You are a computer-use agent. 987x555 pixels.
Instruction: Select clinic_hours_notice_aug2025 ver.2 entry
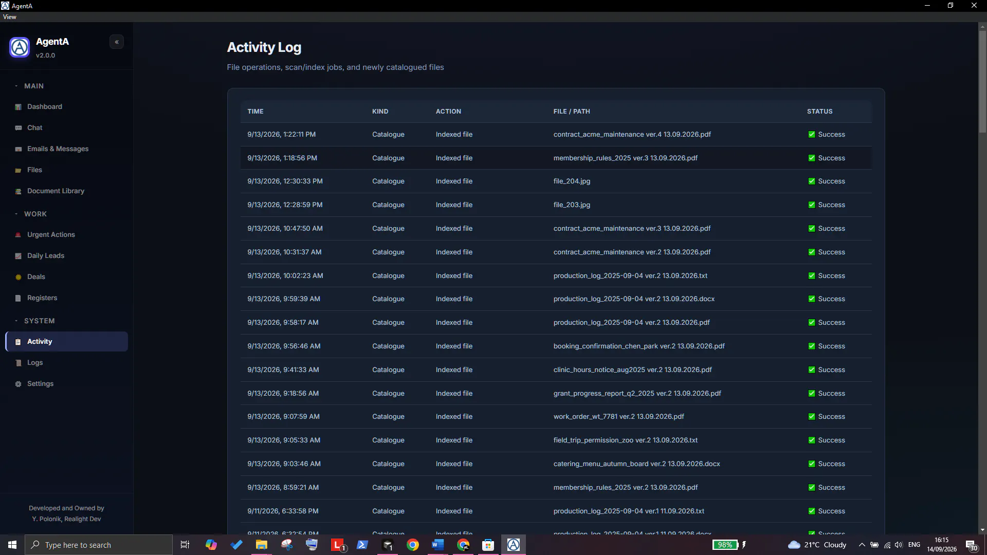coord(556,369)
